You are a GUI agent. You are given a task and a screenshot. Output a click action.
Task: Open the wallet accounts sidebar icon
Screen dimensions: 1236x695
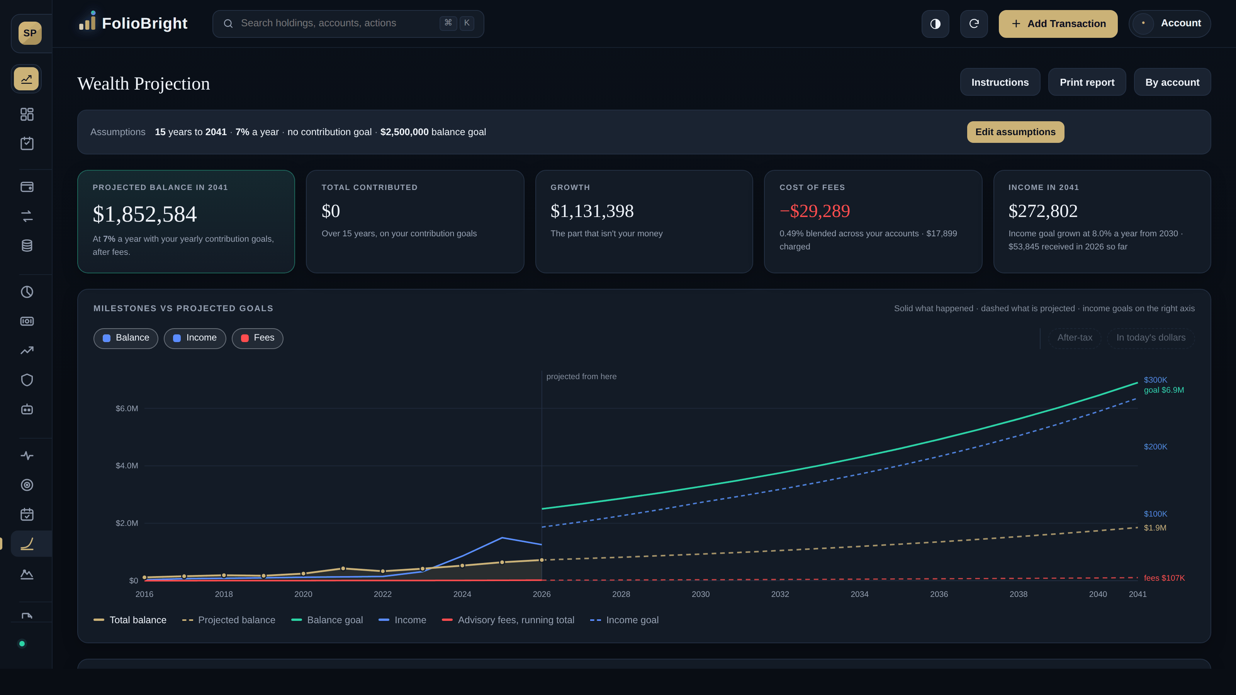[x=27, y=186]
